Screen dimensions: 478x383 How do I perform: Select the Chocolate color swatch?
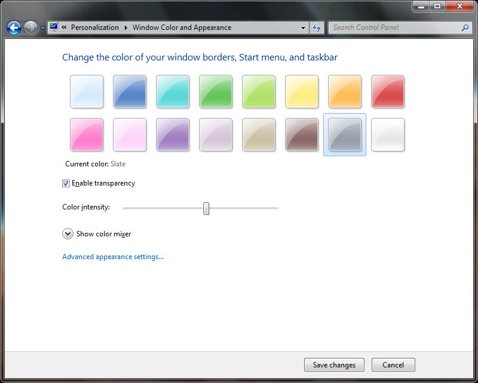click(x=302, y=135)
